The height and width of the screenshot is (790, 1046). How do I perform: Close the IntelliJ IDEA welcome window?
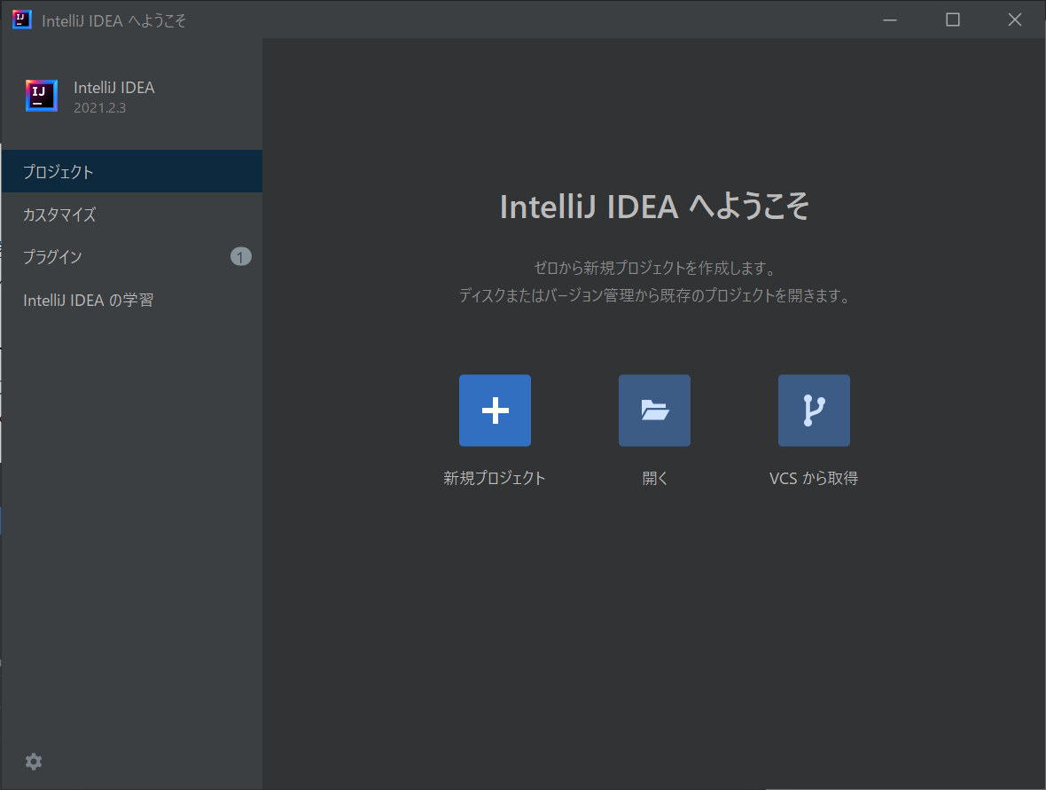[x=1015, y=20]
